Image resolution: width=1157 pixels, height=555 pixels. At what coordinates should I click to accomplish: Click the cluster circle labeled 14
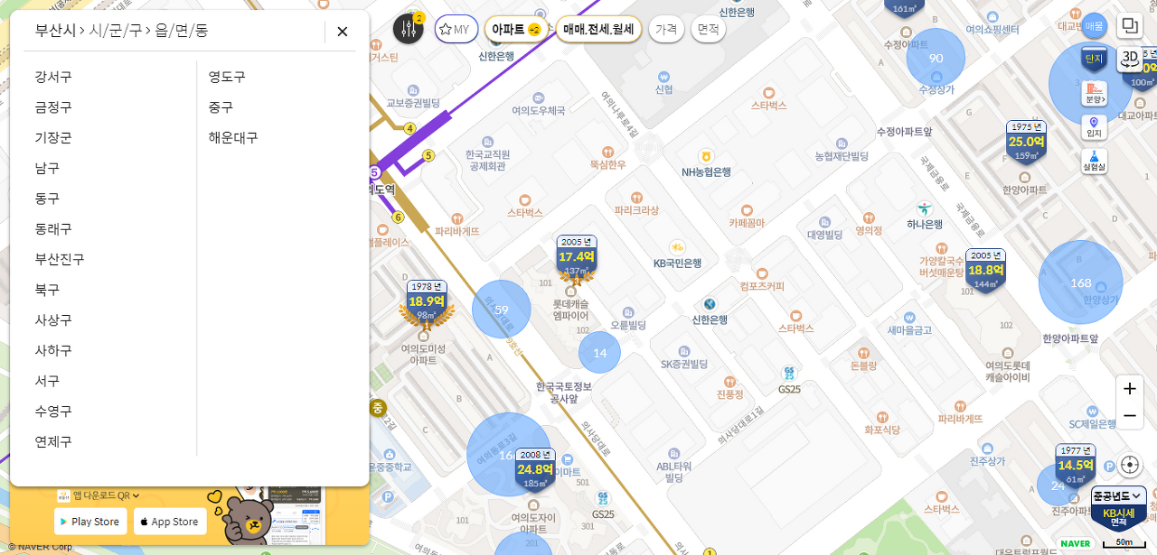600,353
